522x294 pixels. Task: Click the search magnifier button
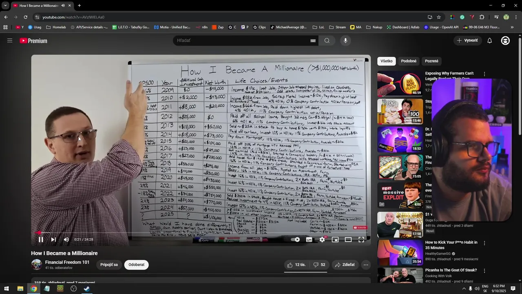(327, 40)
